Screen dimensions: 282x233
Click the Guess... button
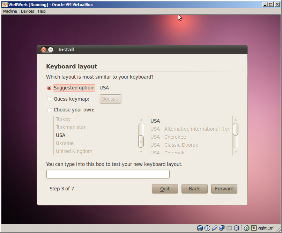[x=111, y=99]
